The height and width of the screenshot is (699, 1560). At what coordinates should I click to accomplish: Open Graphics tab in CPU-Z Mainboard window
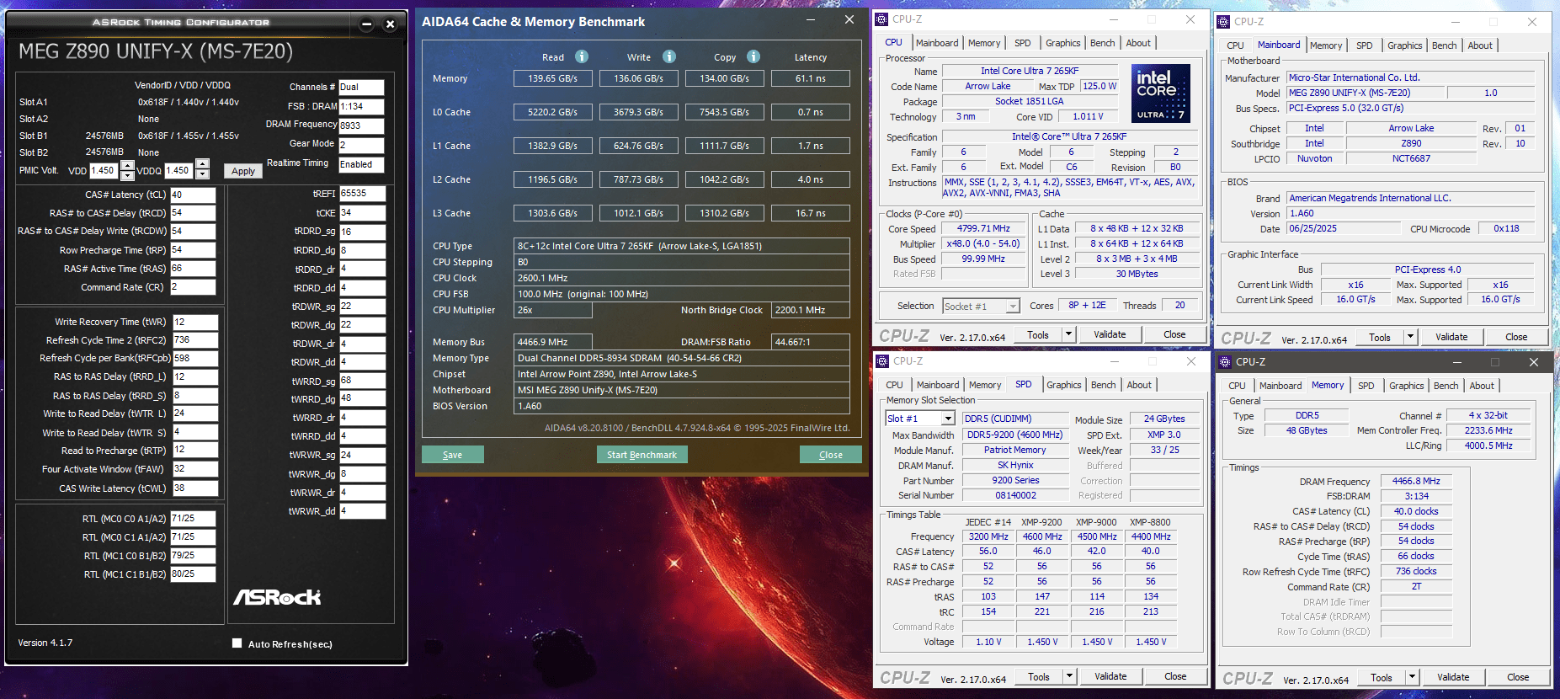(1404, 45)
